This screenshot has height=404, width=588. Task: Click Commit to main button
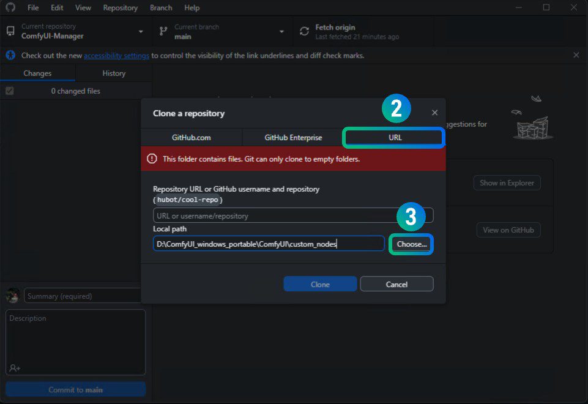(x=75, y=390)
